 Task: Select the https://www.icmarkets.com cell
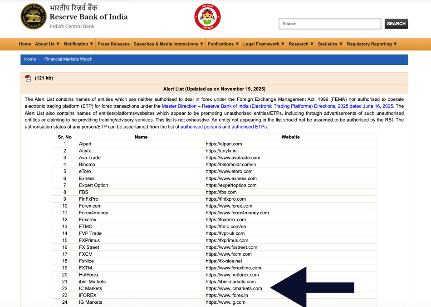[290, 288]
